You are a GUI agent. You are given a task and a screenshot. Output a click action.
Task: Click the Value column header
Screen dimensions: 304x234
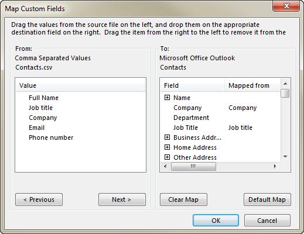(80, 85)
